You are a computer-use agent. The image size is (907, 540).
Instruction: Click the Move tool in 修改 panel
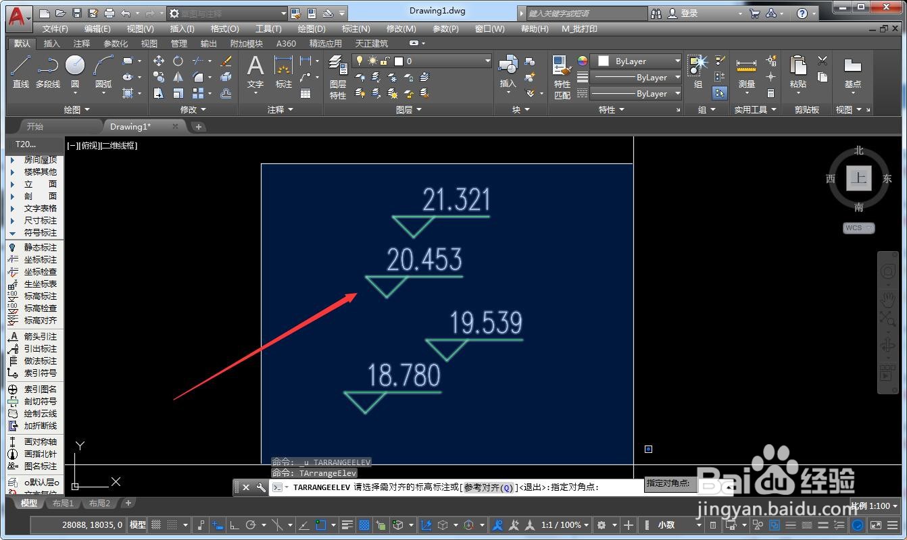(x=159, y=61)
